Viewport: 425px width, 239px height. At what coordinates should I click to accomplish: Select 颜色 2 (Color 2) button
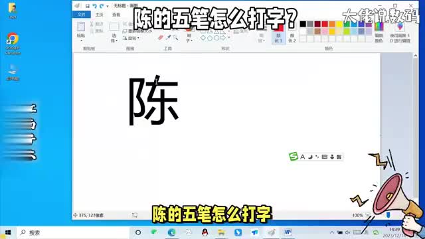[292, 33]
